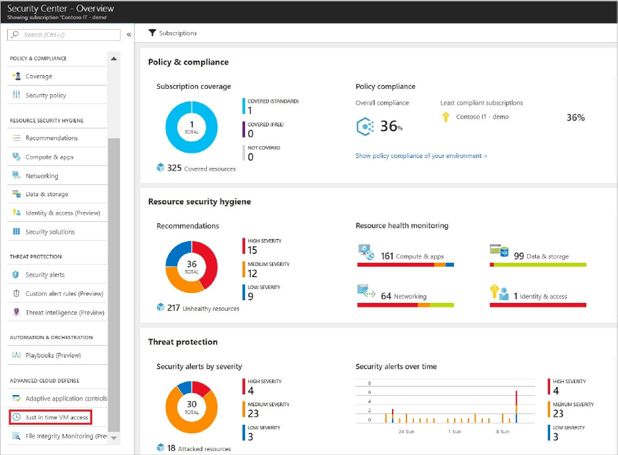Click the Networking health monitoring icon
Screen dimensions: 618x455
tap(366, 291)
